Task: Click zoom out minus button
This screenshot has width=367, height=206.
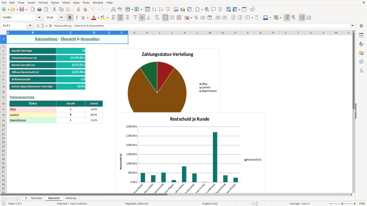Action: (x=331, y=204)
